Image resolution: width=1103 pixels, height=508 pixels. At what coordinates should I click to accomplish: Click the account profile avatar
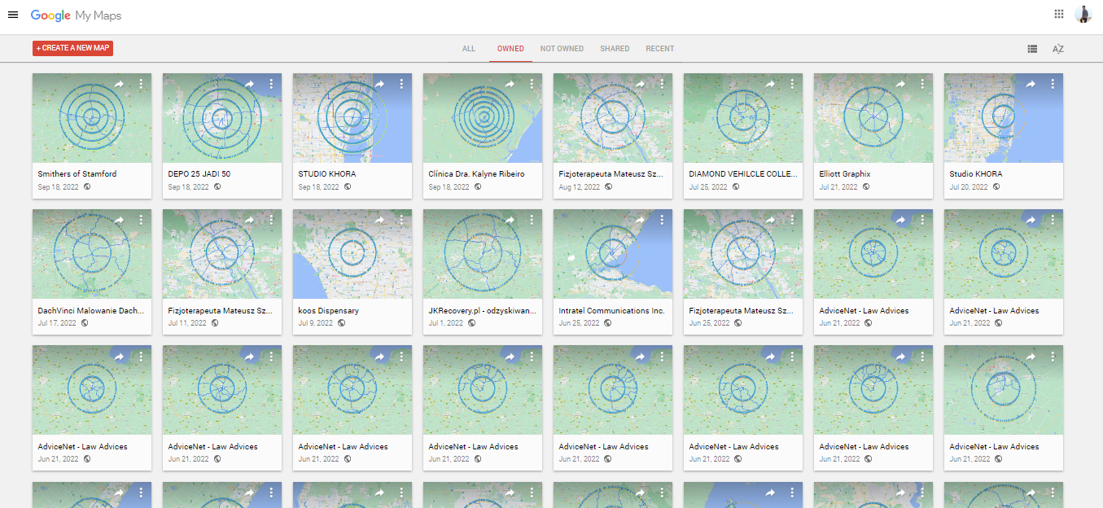click(x=1083, y=14)
